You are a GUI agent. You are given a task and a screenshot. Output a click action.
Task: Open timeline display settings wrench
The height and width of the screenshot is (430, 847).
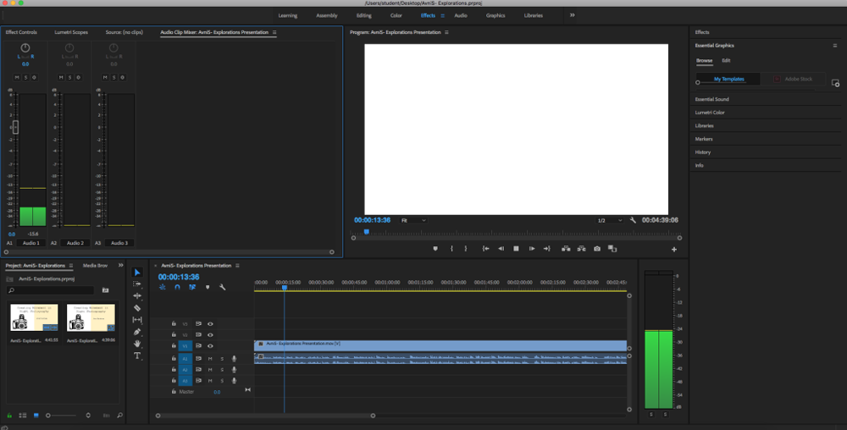(222, 287)
